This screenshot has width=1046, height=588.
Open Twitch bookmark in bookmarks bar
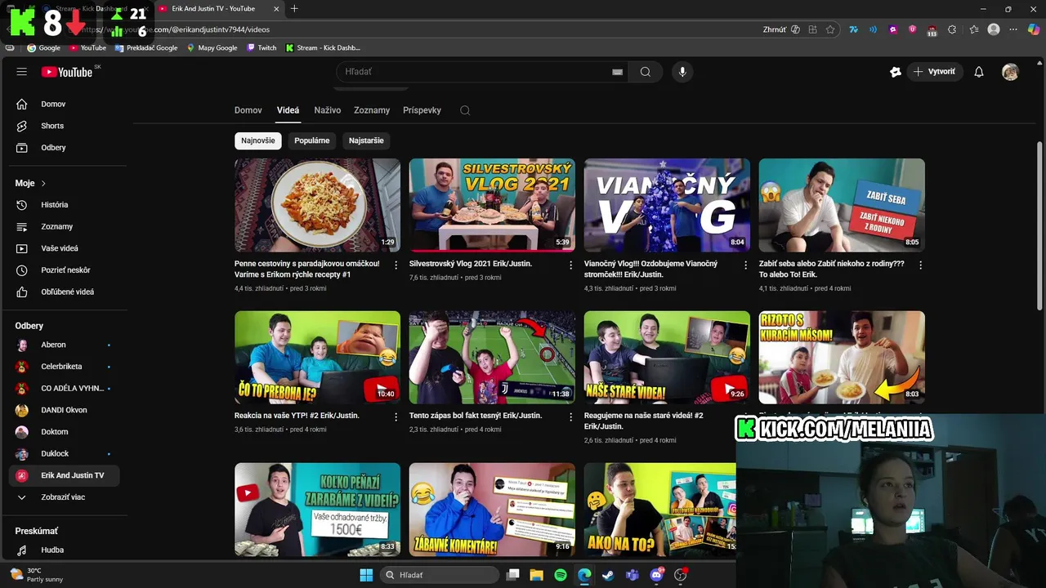coord(261,48)
